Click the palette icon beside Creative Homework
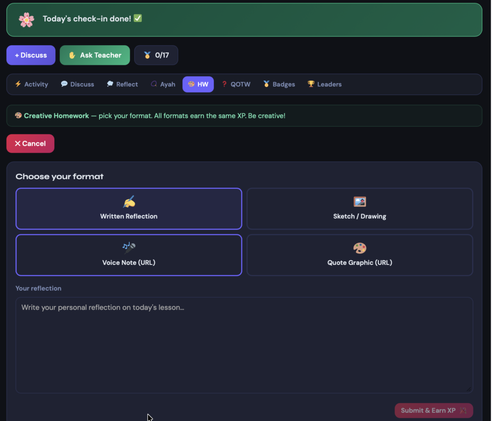This screenshot has height=421, width=492. (18, 115)
